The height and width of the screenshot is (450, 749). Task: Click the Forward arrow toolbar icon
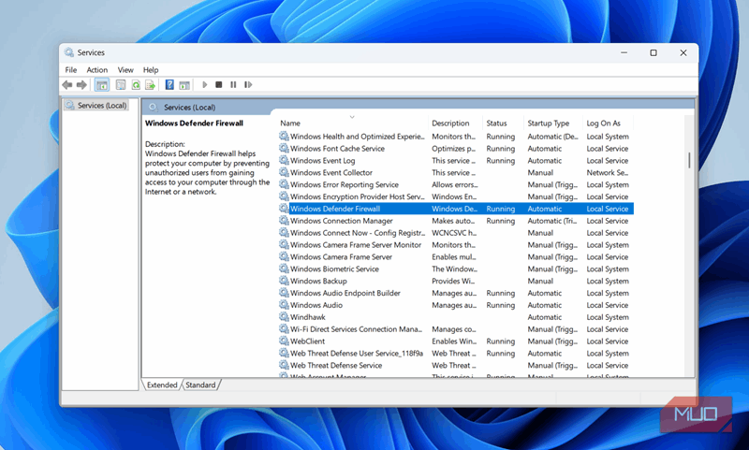[81, 85]
